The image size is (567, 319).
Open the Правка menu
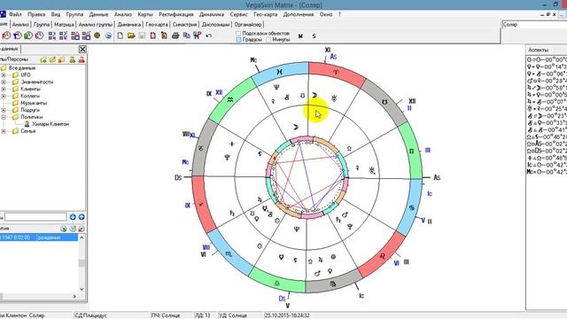36,14
